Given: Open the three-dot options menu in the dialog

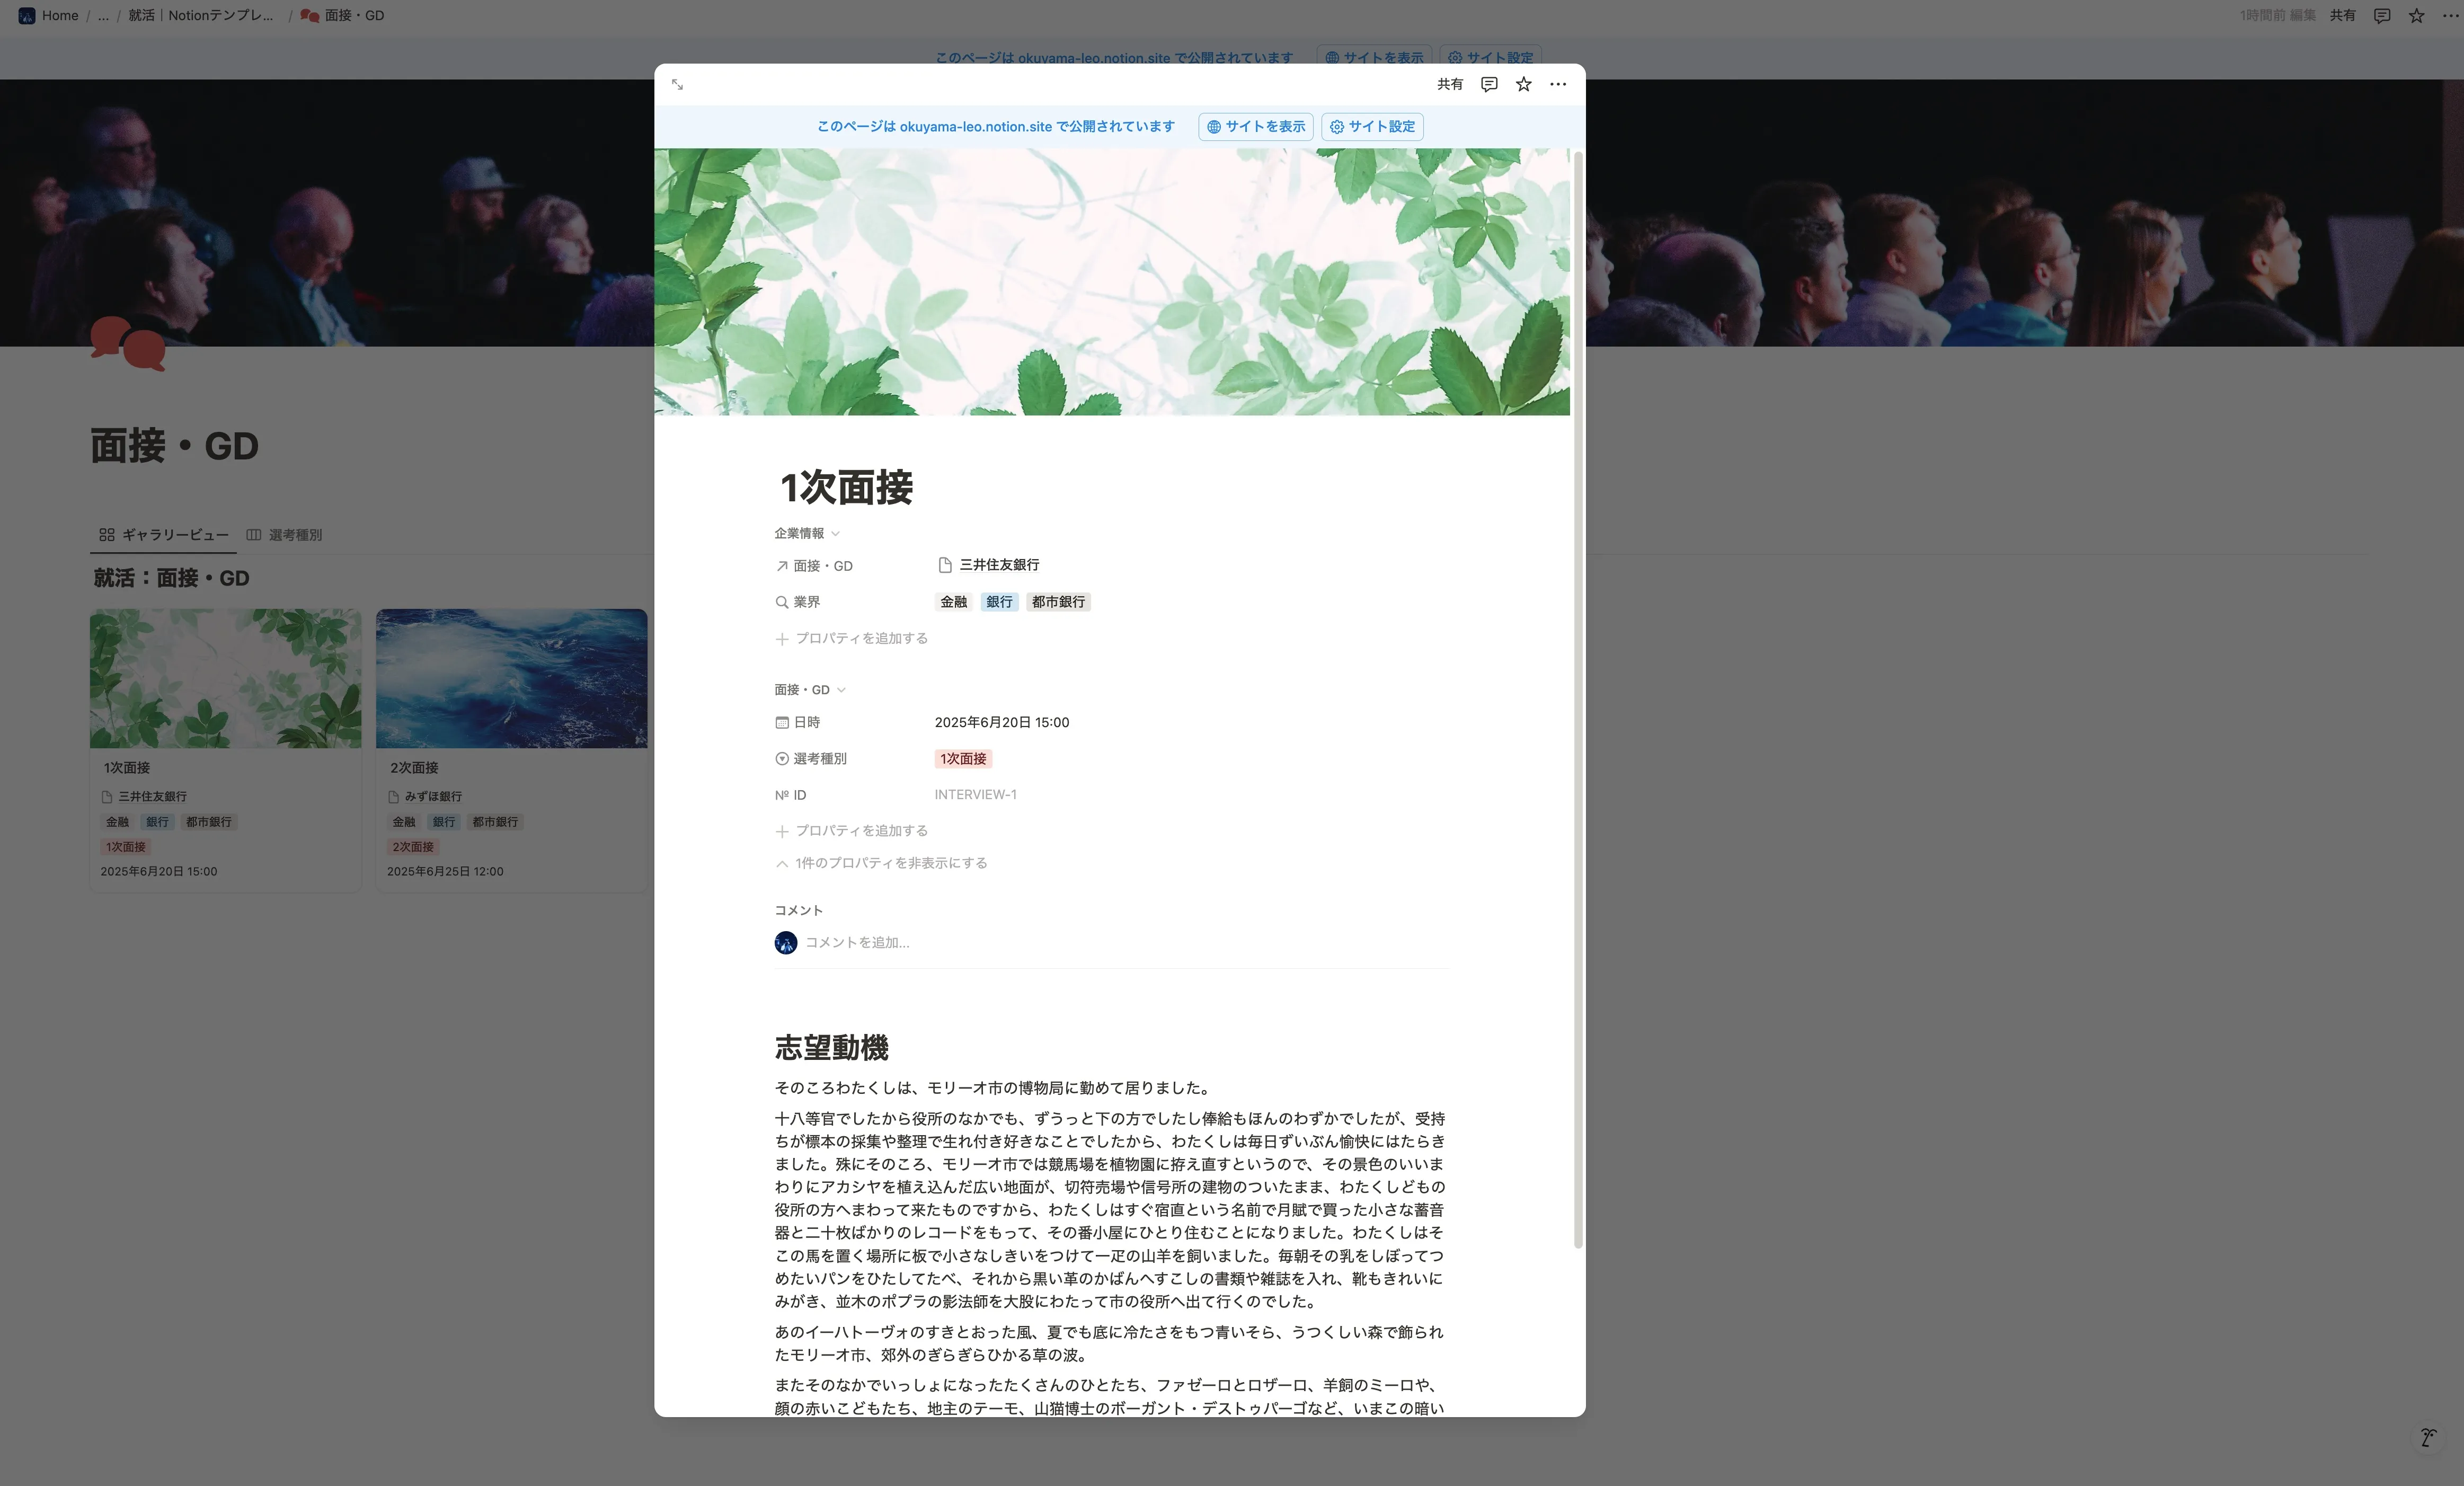Looking at the screenshot, I should (1557, 84).
